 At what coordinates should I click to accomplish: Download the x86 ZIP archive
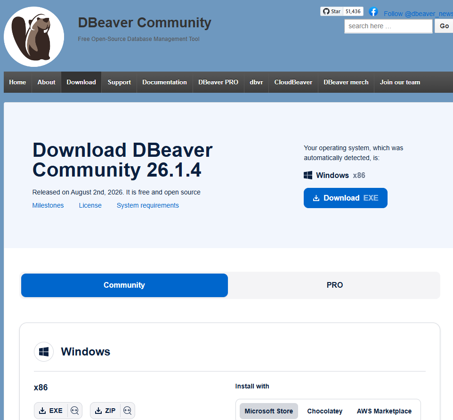pyautogui.click(x=105, y=411)
